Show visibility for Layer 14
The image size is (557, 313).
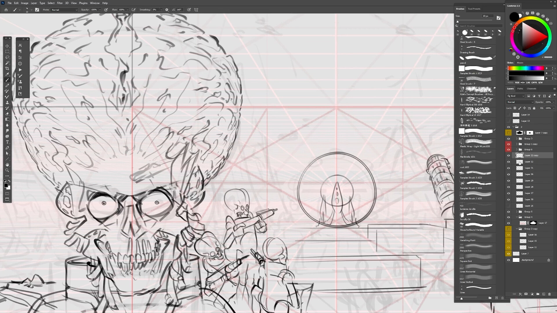pyautogui.click(x=509, y=114)
